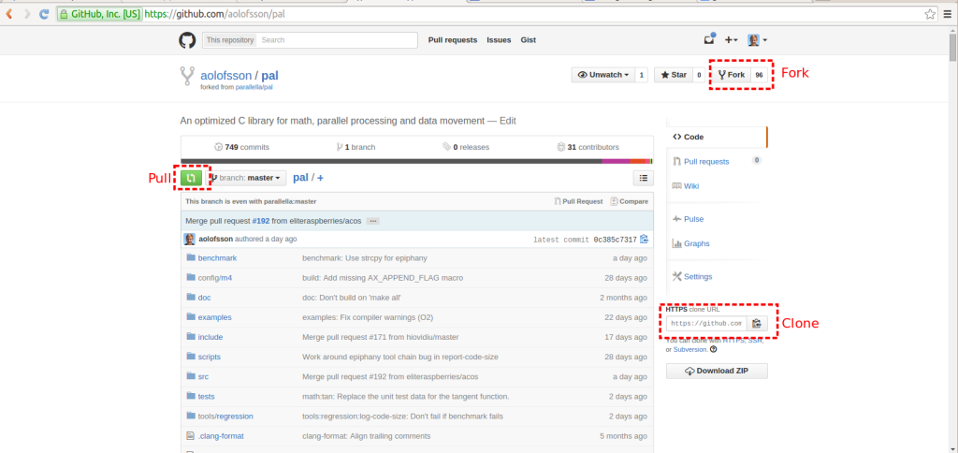Screen dimensions: 958x453
Task: Bookmark this page with the star icon
Action: pos(930,13)
